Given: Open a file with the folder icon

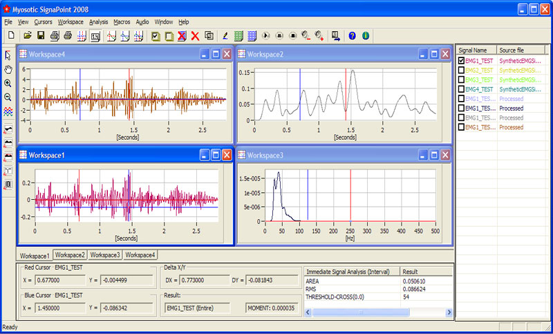Looking at the screenshot, I should tap(28, 35).
